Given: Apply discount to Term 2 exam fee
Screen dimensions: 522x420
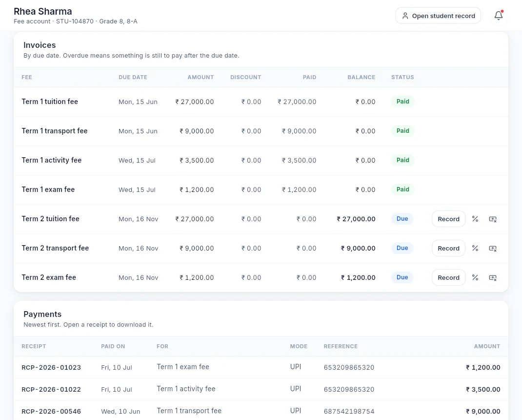Looking at the screenshot, I should 475,278.
